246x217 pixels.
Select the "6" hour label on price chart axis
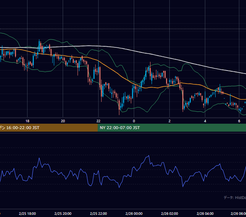point(239,121)
